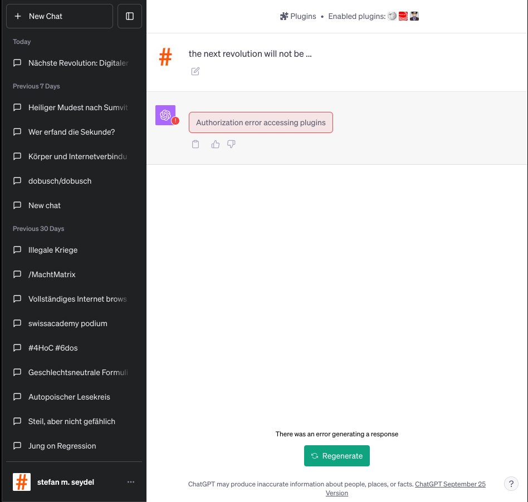Click the plus icon in New Chat

click(x=18, y=16)
